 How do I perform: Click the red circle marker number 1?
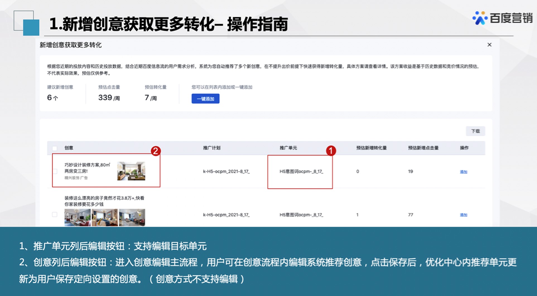(x=331, y=151)
